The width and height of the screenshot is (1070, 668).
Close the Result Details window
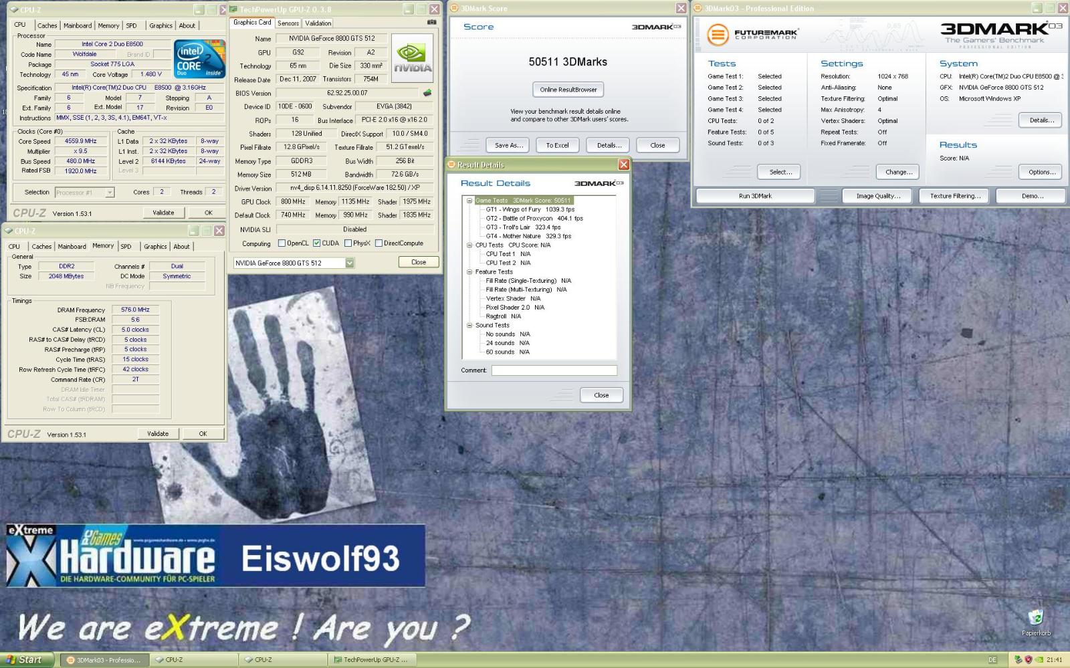coord(623,164)
